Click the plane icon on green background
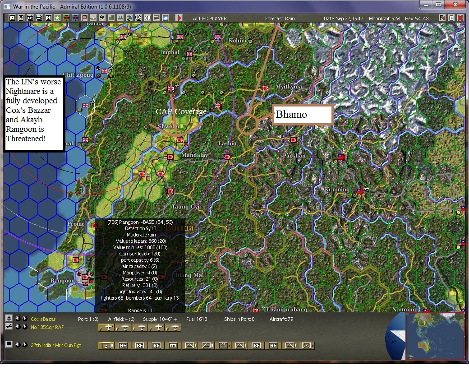This screenshot has width=469, height=389. coord(66,18)
